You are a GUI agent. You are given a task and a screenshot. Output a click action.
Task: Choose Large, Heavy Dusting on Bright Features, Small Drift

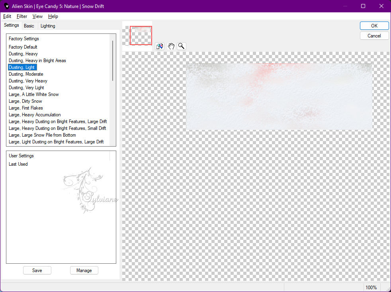[57, 128]
